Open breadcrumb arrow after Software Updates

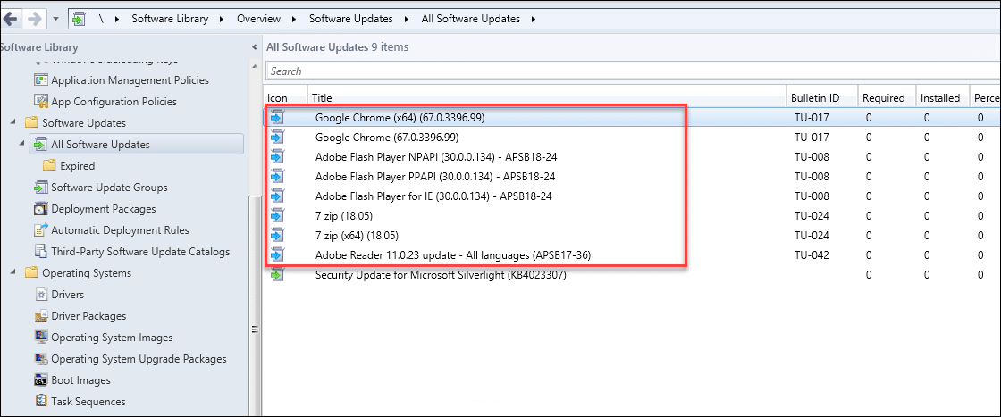click(406, 19)
